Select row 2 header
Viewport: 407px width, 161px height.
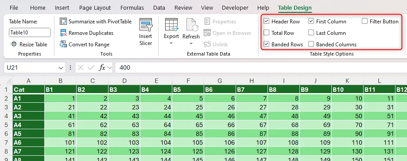[x=6, y=98]
